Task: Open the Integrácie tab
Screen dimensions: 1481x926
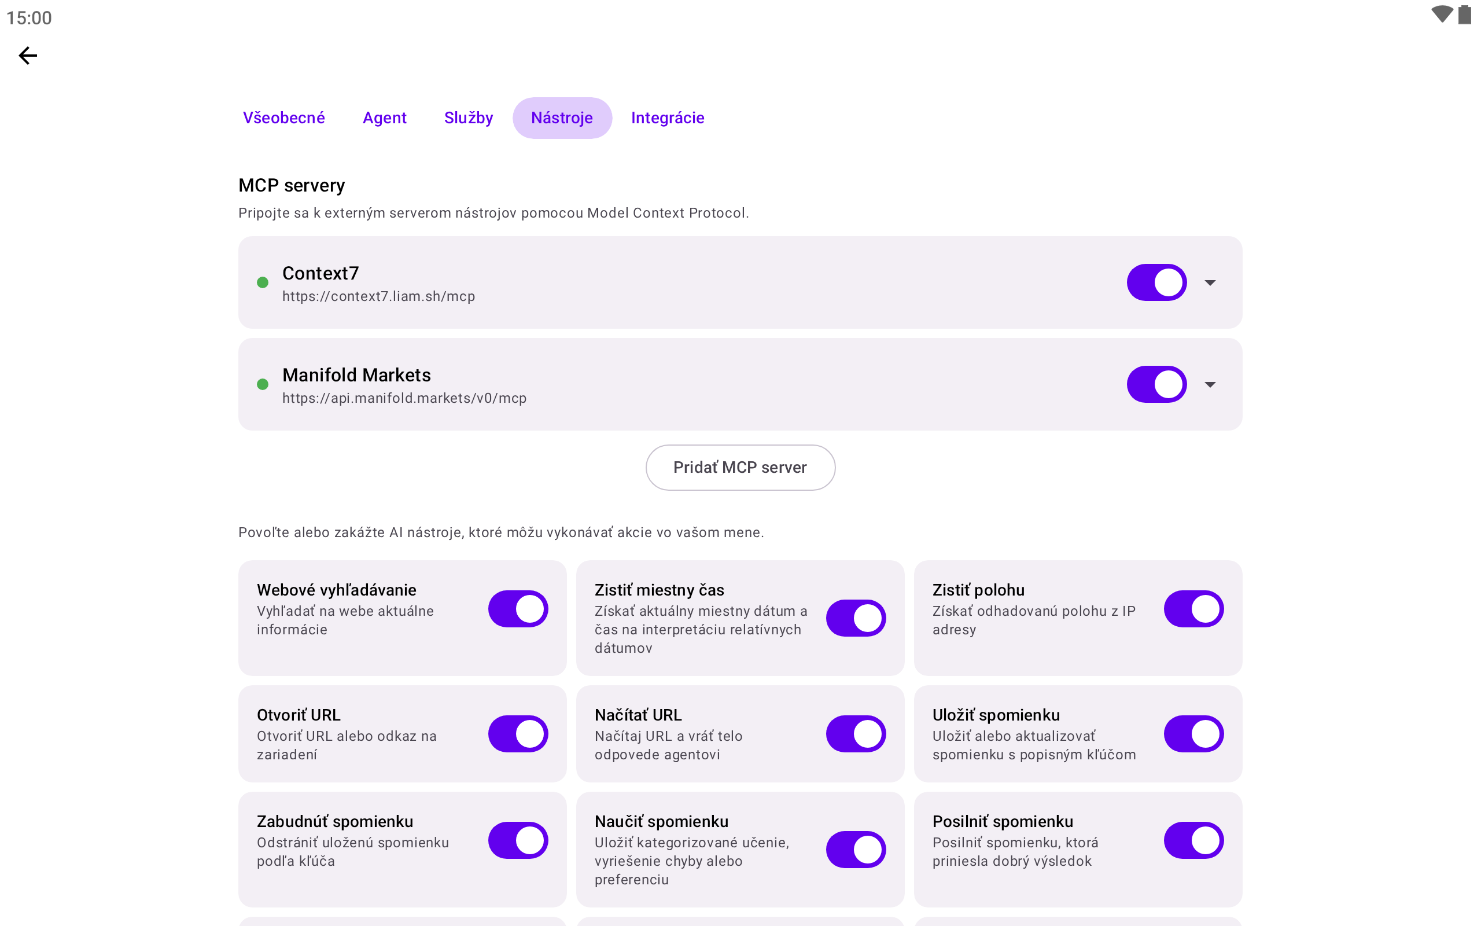Action: pos(668,117)
